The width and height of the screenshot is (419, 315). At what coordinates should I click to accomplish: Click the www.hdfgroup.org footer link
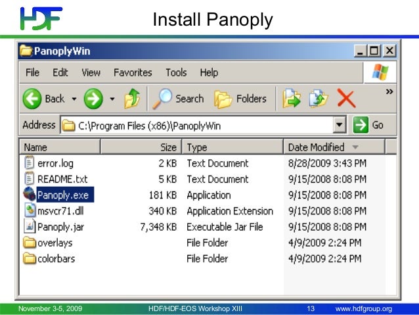[x=364, y=308]
